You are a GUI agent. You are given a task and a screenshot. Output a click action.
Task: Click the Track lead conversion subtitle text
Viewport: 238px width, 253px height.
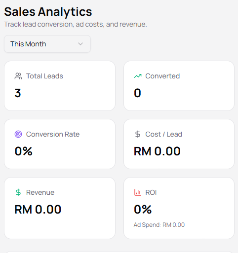click(76, 24)
